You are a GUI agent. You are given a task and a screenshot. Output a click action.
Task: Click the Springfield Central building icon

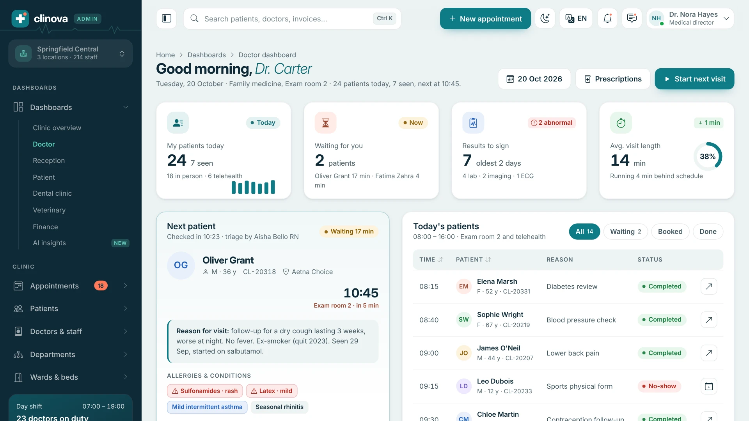tap(23, 53)
